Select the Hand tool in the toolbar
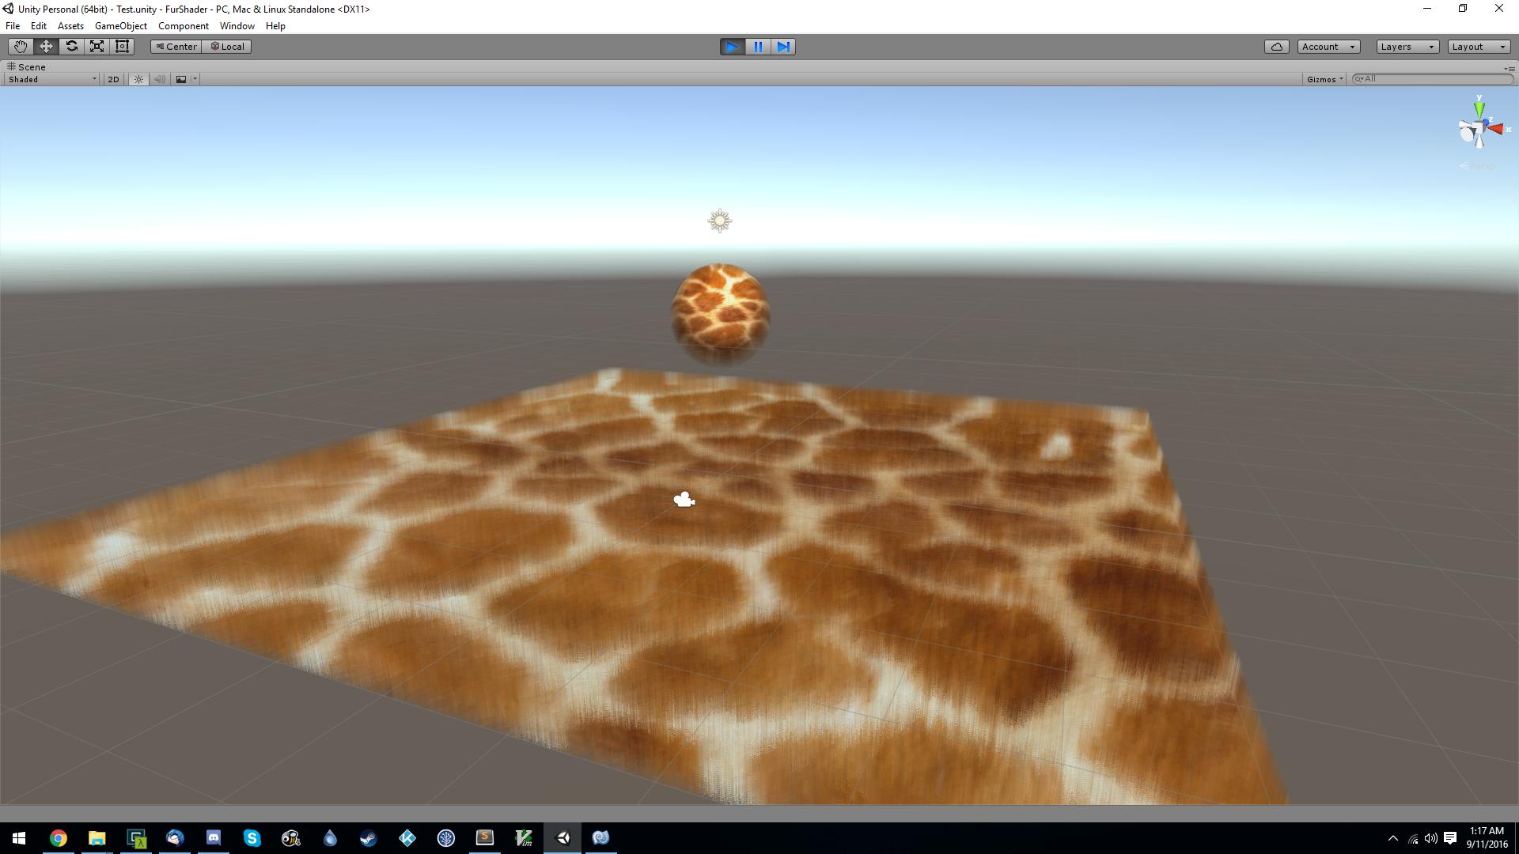The height and width of the screenshot is (854, 1519). tap(20, 46)
